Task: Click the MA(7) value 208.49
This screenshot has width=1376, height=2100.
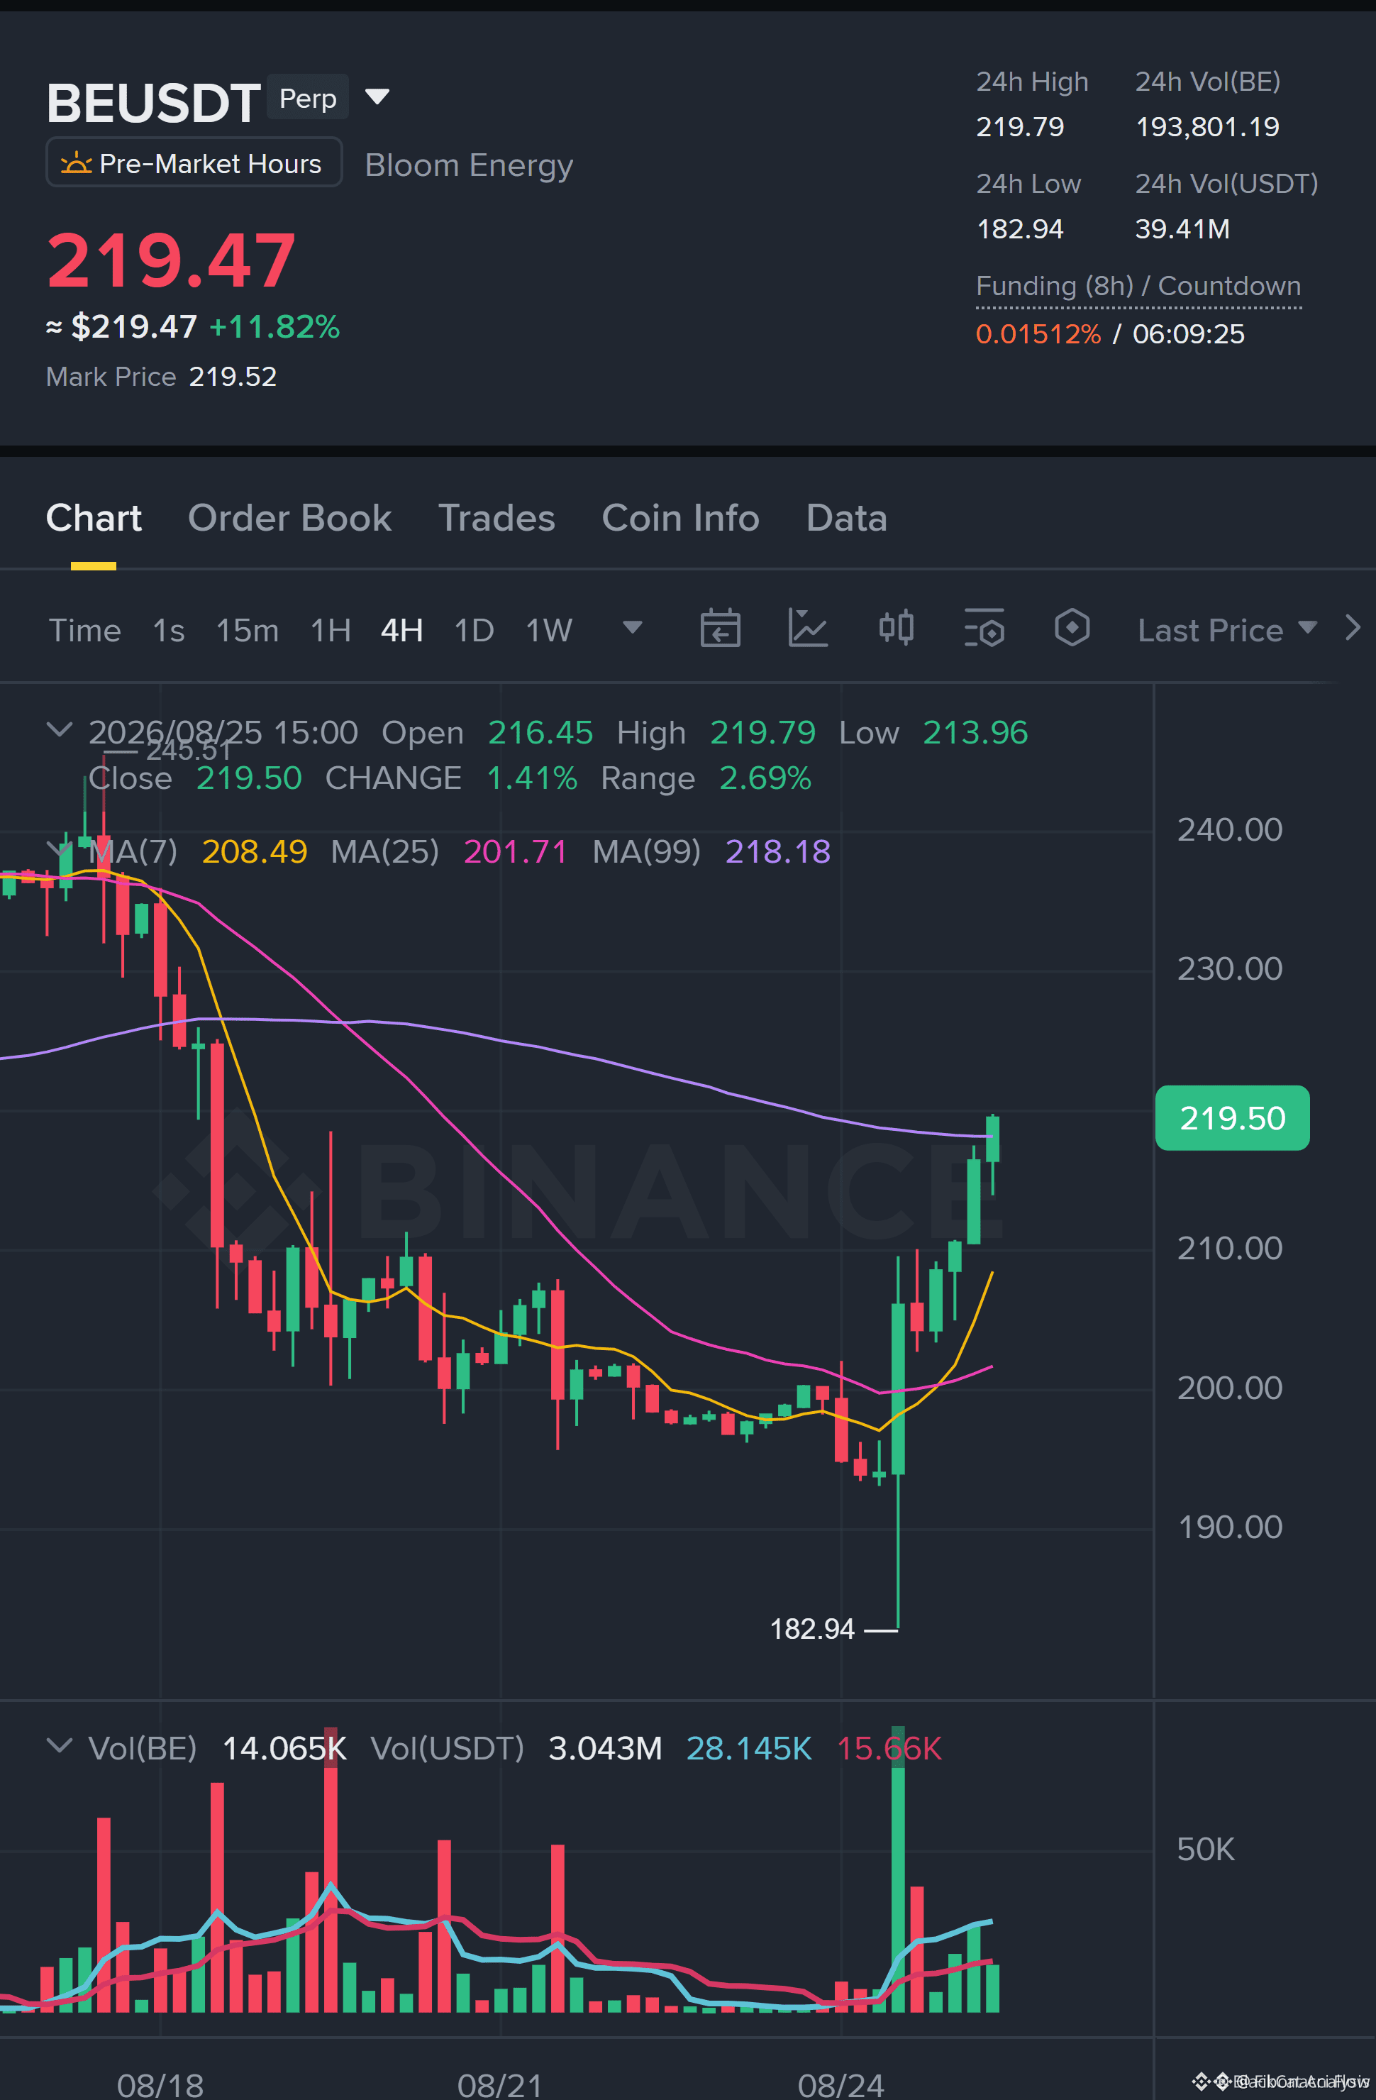Action: pos(254,851)
